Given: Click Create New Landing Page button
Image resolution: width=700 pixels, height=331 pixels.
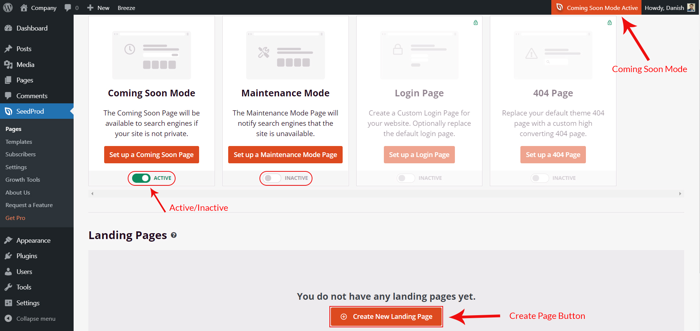Looking at the screenshot, I should click(386, 317).
